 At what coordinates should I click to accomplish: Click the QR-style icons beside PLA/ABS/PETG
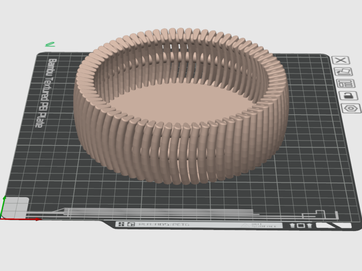click(125, 224)
